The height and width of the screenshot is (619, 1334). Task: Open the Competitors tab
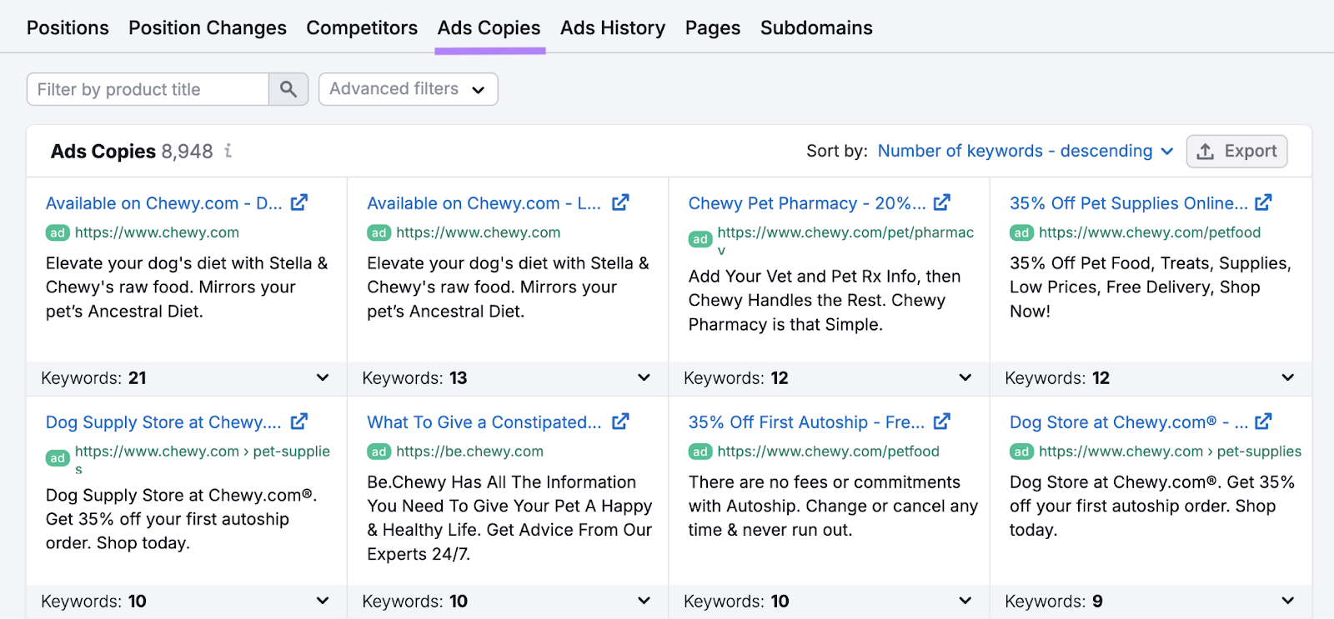pos(362,27)
